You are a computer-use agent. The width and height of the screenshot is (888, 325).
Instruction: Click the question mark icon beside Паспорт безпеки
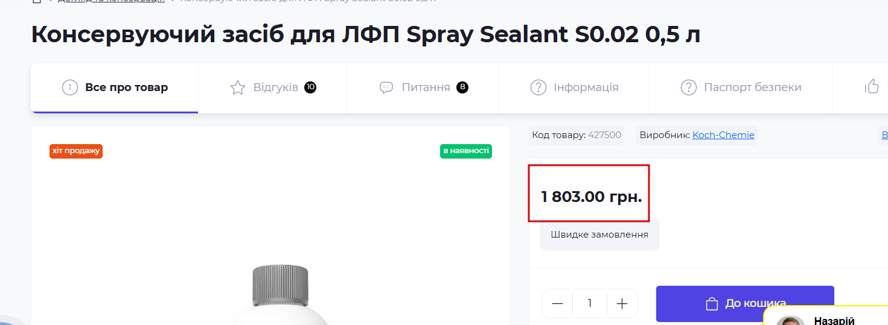point(688,88)
